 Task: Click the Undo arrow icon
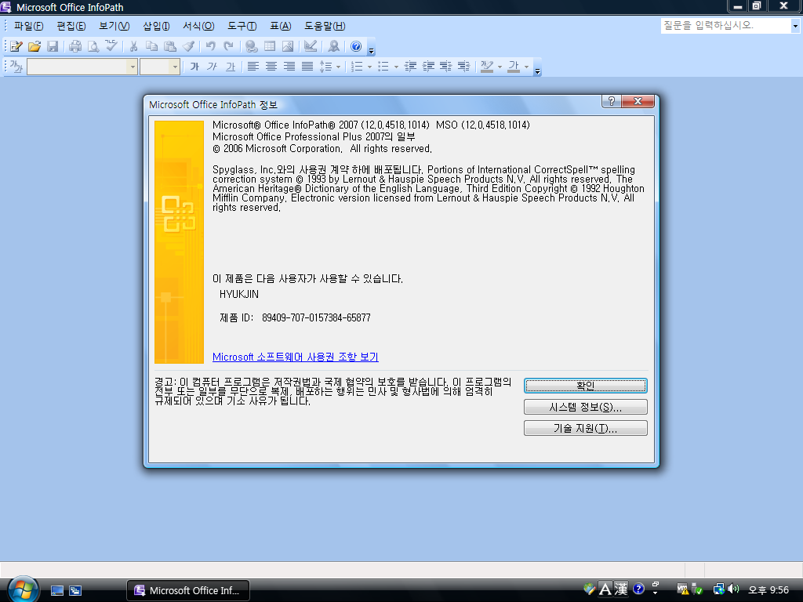[x=210, y=46]
